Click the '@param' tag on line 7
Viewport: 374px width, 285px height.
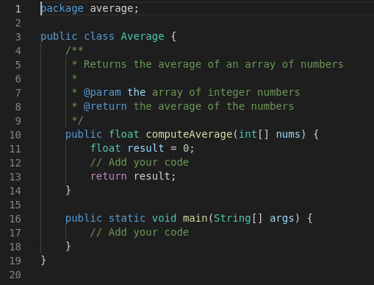click(102, 93)
